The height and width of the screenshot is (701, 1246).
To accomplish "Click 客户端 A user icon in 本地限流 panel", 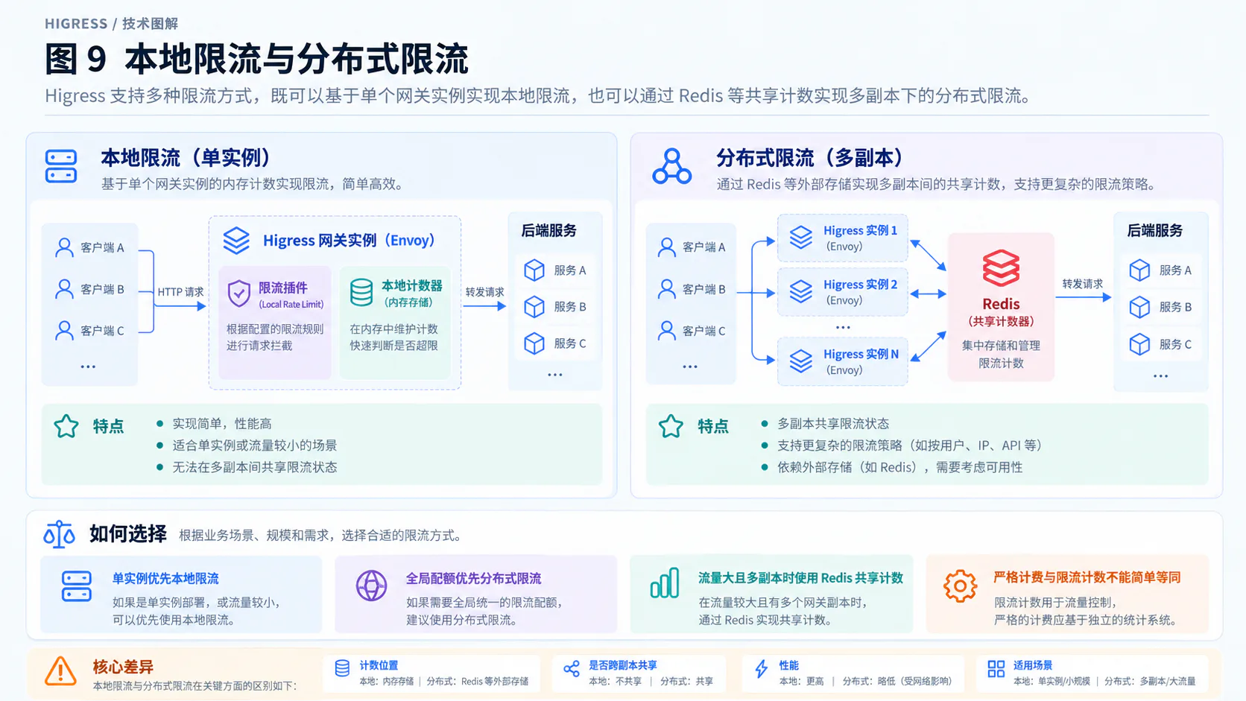I will [x=64, y=247].
